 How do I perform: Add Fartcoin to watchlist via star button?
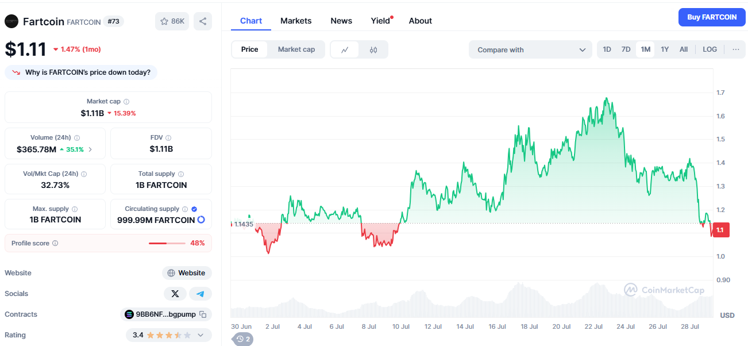[172, 21]
